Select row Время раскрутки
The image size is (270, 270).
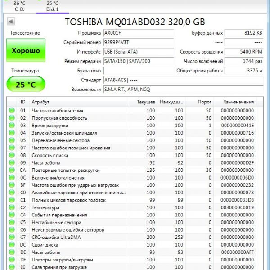[132, 126]
